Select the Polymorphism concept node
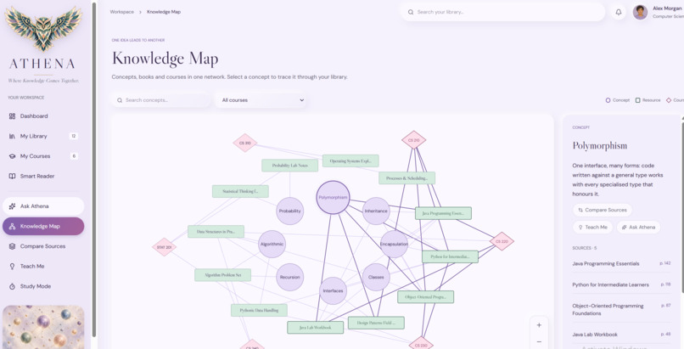The width and height of the screenshot is (684, 349). (x=333, y=197)
